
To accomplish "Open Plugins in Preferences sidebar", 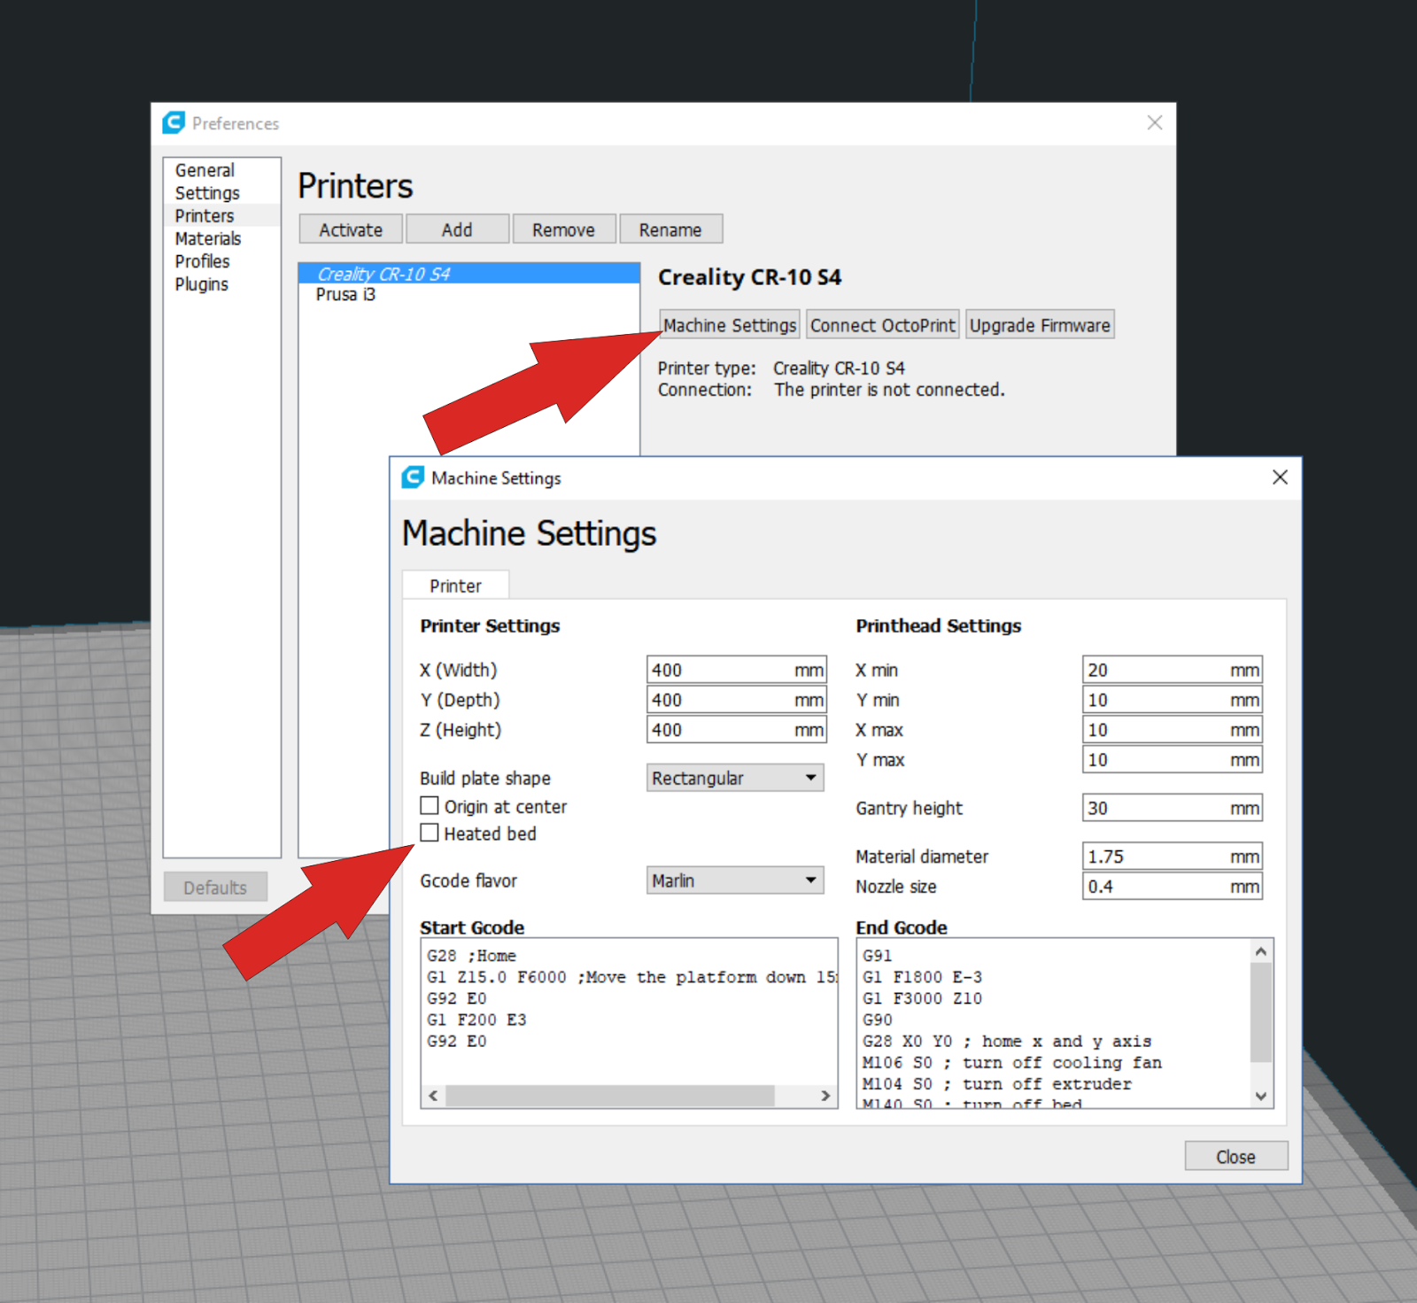I will 201,284.
